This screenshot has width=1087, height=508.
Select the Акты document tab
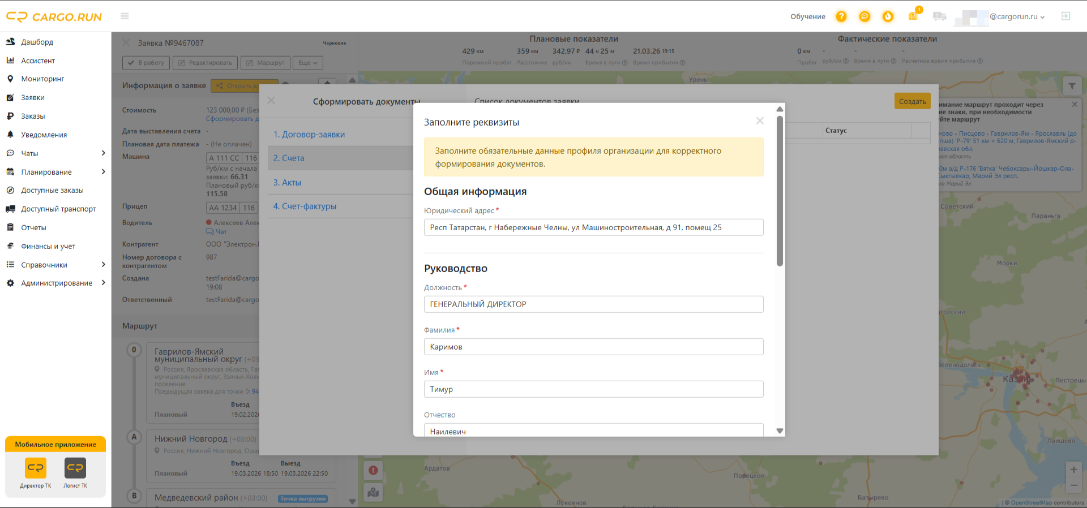tap(288, 182)
